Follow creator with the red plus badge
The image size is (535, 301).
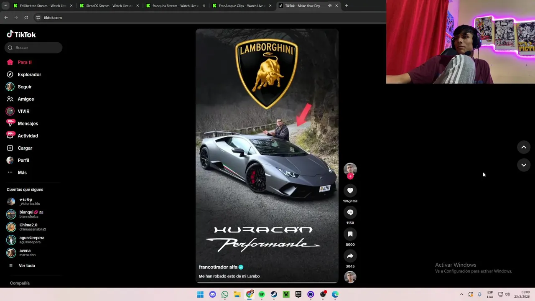(350, 176)
